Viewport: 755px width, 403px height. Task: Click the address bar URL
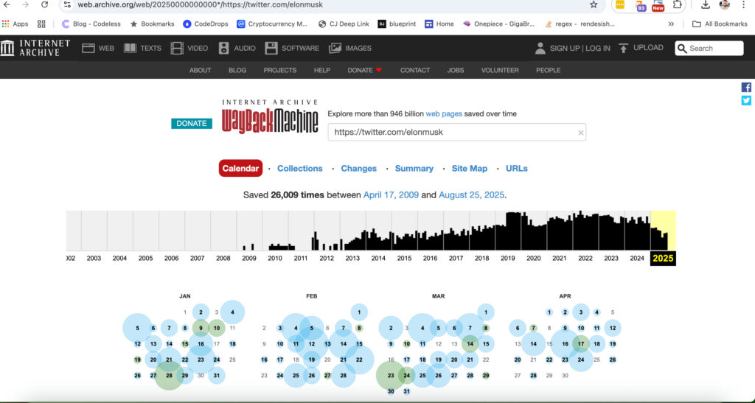point(201,5)
